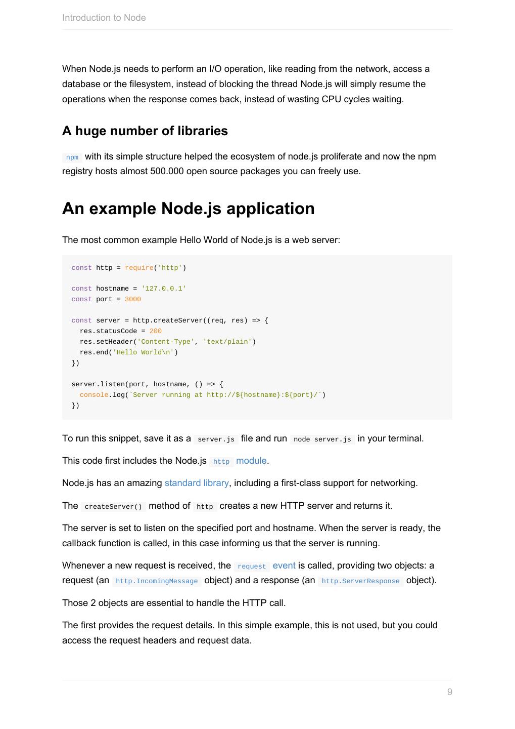Open the blue 'event' link
Image resolution: width=515 pixels, height=729 pixels.
click(284, 565)
